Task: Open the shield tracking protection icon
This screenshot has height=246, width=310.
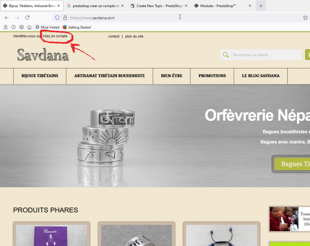Action: point(57,18)
